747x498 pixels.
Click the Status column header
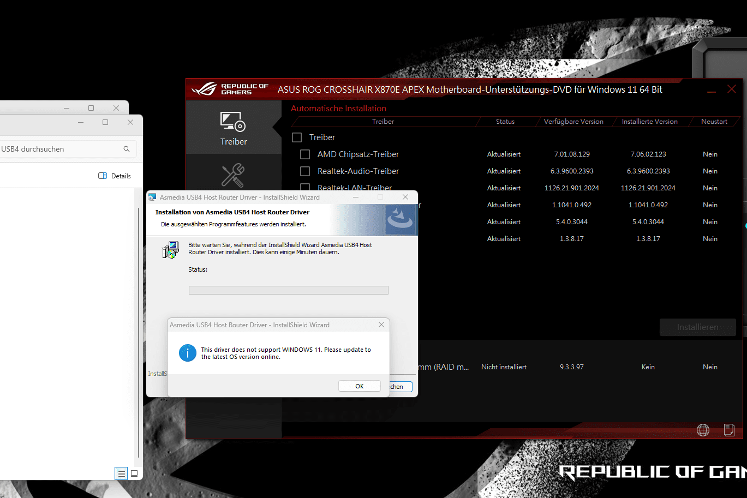pos(505,122)
